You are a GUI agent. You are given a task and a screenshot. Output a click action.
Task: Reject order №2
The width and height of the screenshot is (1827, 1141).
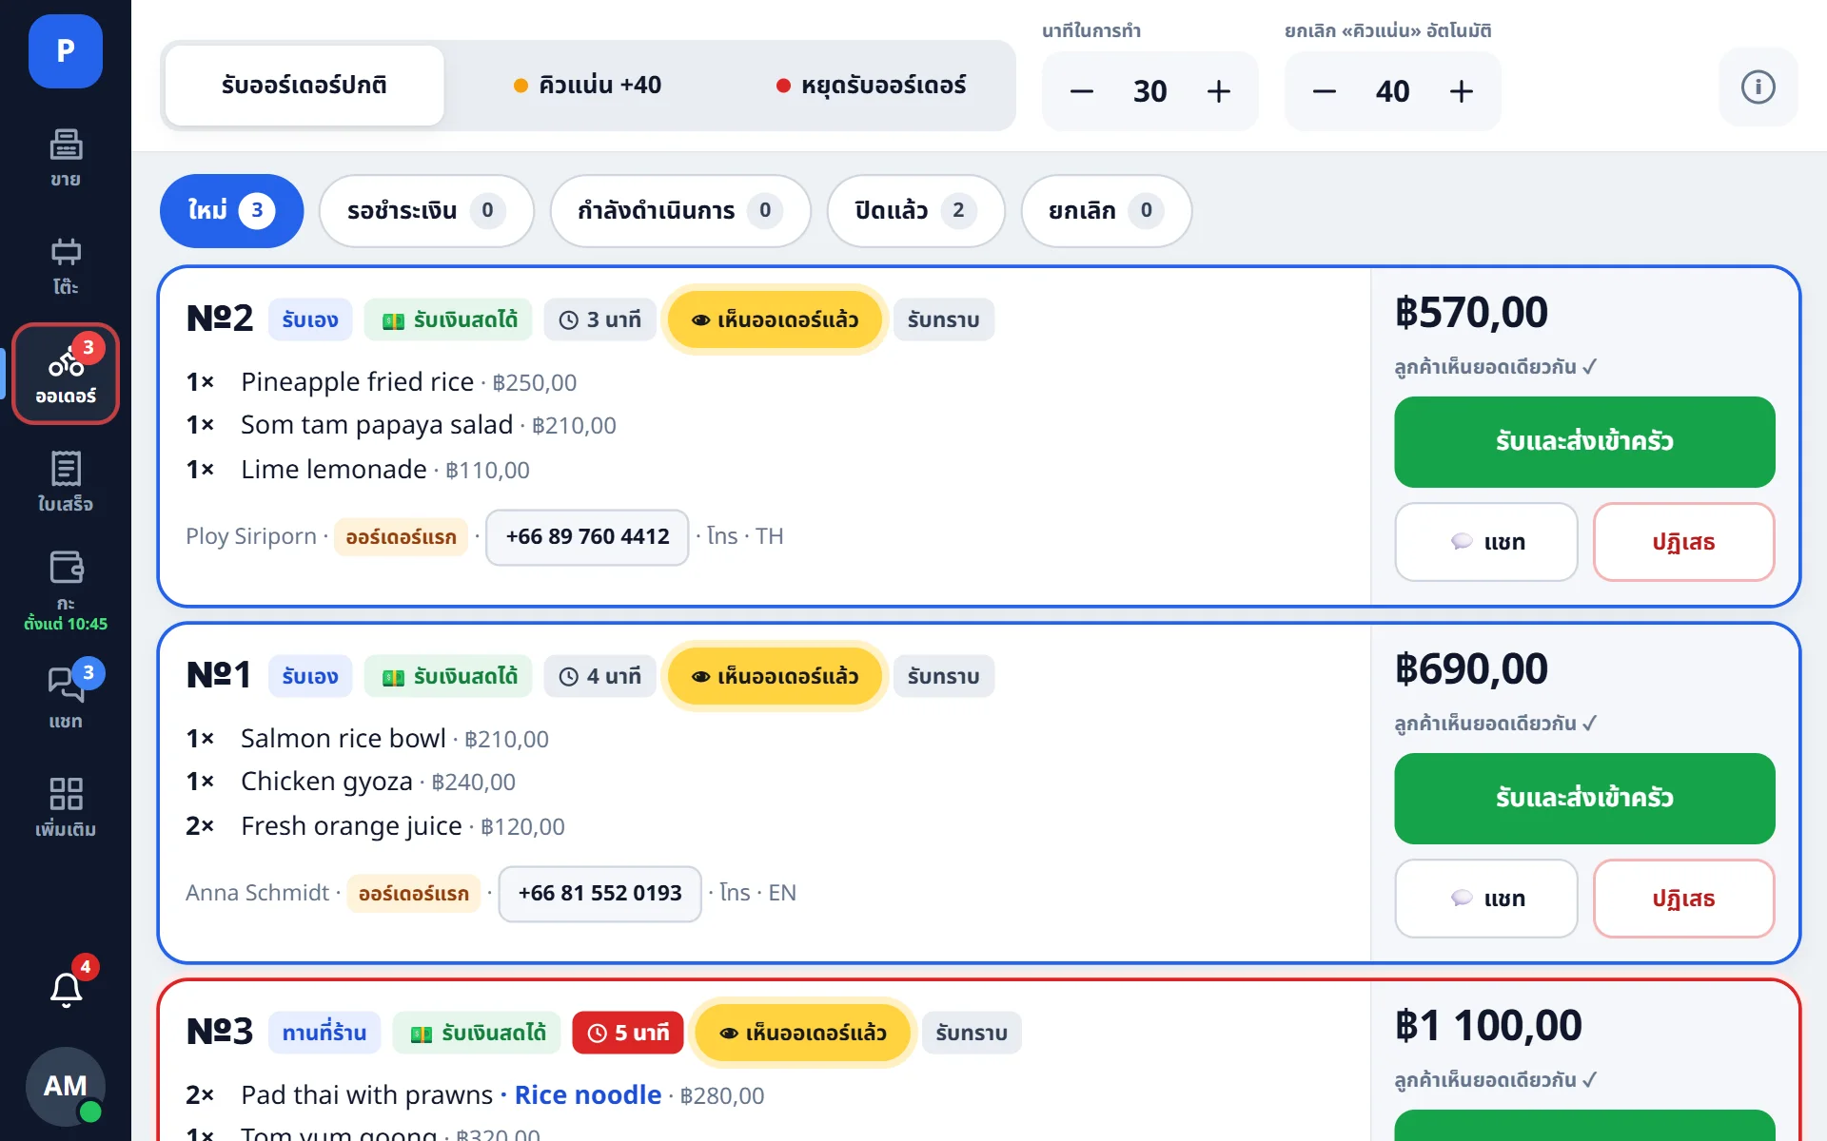1683,542
